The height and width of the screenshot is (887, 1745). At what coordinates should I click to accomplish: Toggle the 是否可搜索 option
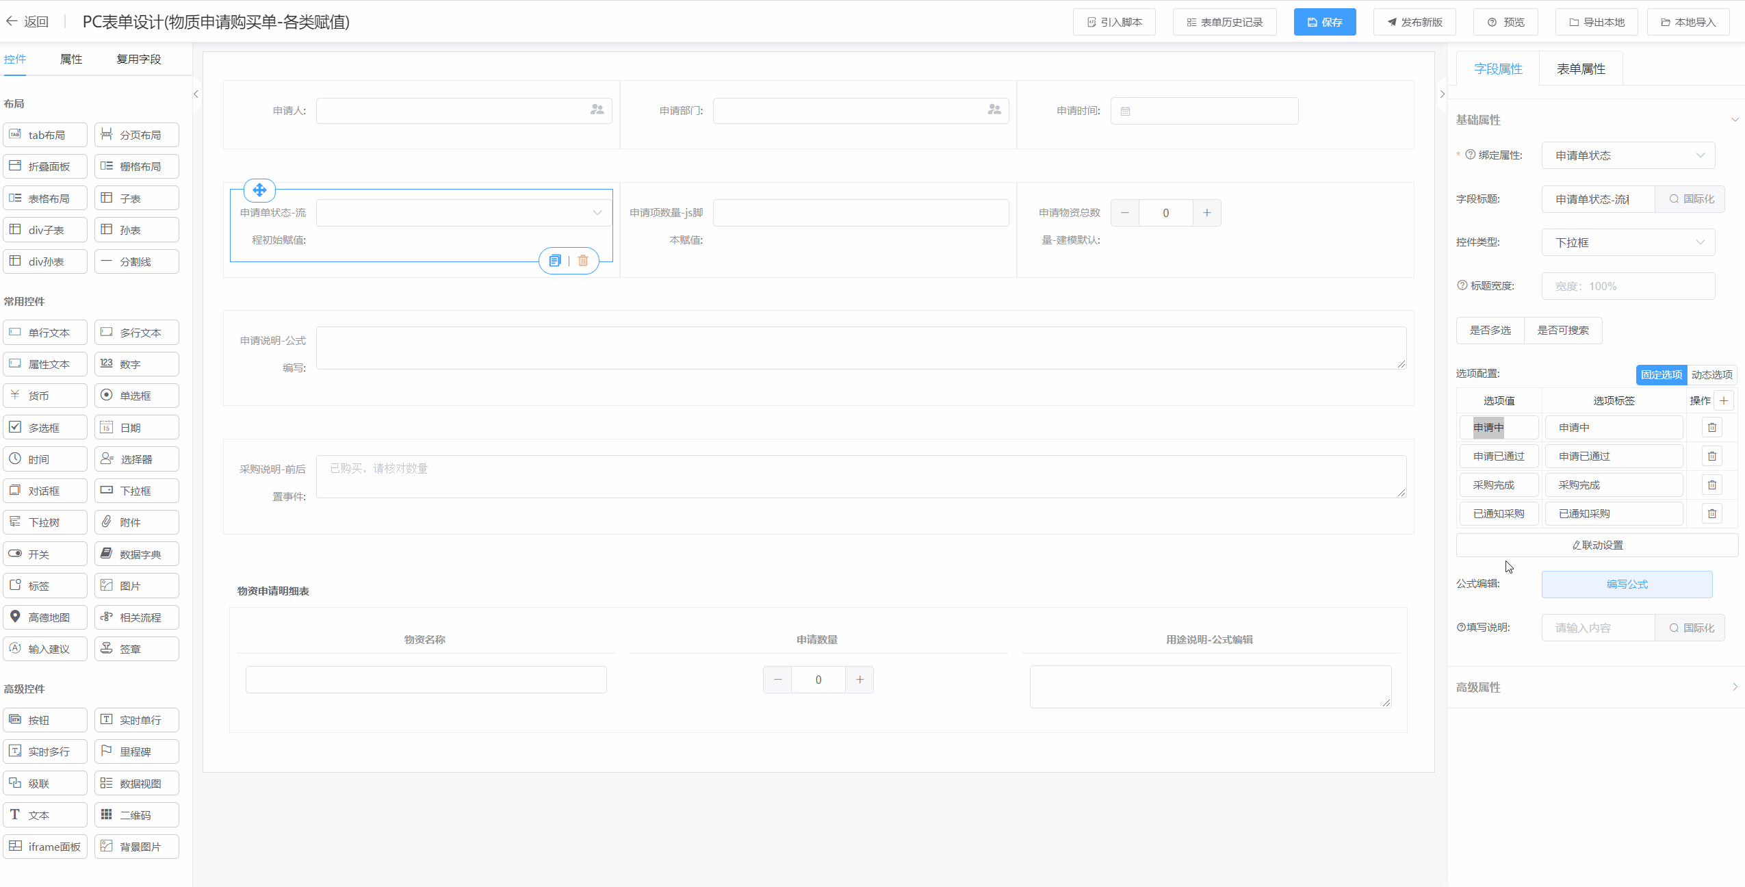click(x=1563, y=331)
